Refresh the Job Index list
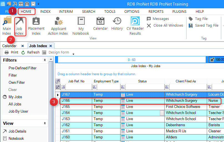Viewport: 224px width, 142px height. [x=31, y=52]
